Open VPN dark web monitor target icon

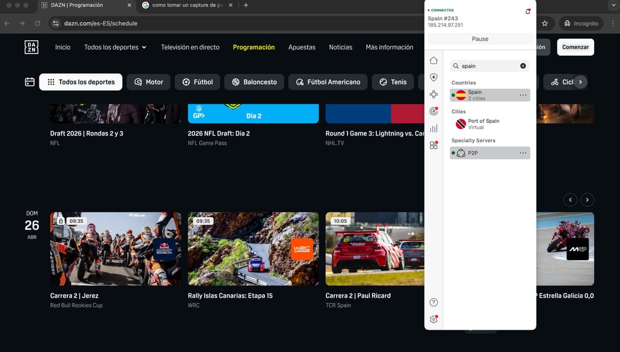tap(434, 111)
